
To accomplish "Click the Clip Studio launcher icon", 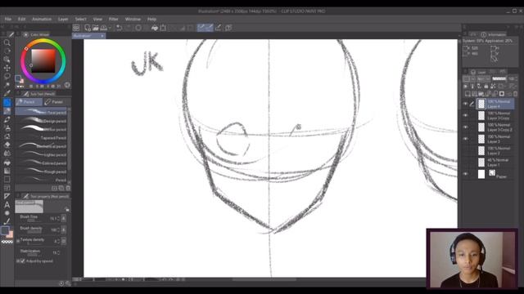I will (76, 28).
